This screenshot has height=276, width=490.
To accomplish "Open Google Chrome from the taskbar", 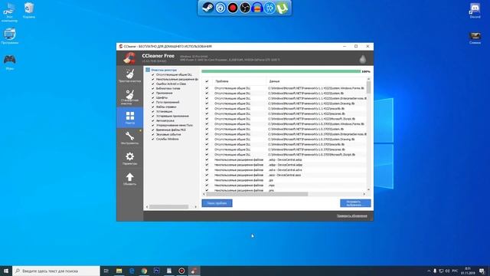I will tap(144, 271).
